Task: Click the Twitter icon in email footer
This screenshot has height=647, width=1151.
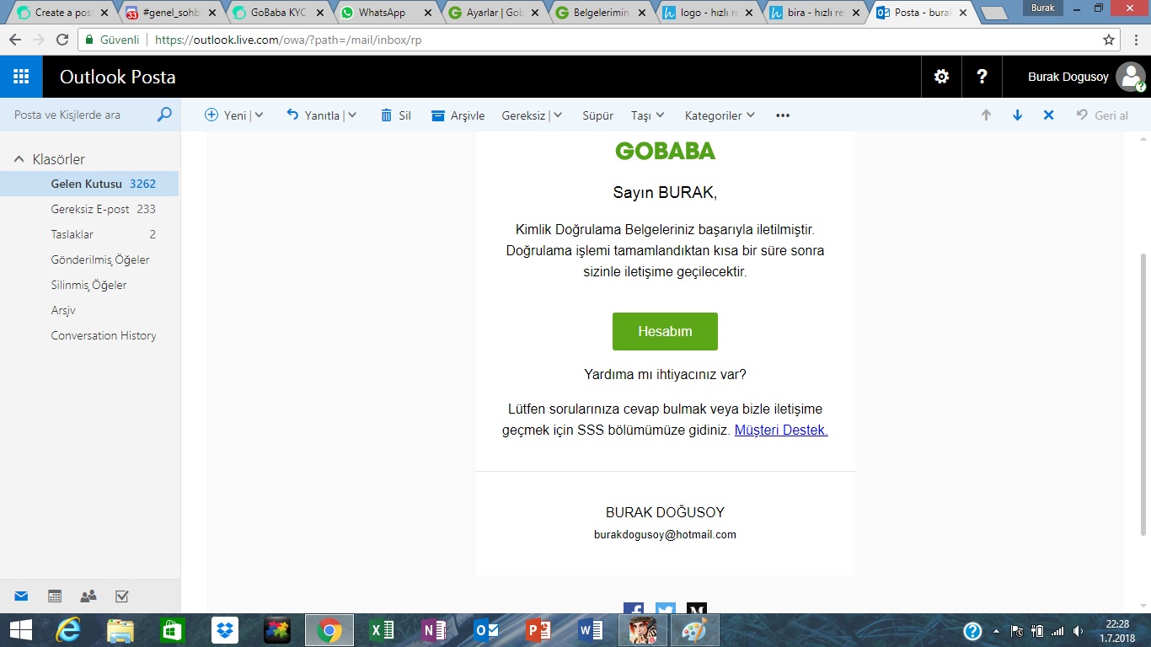Action: click(666, 608)
